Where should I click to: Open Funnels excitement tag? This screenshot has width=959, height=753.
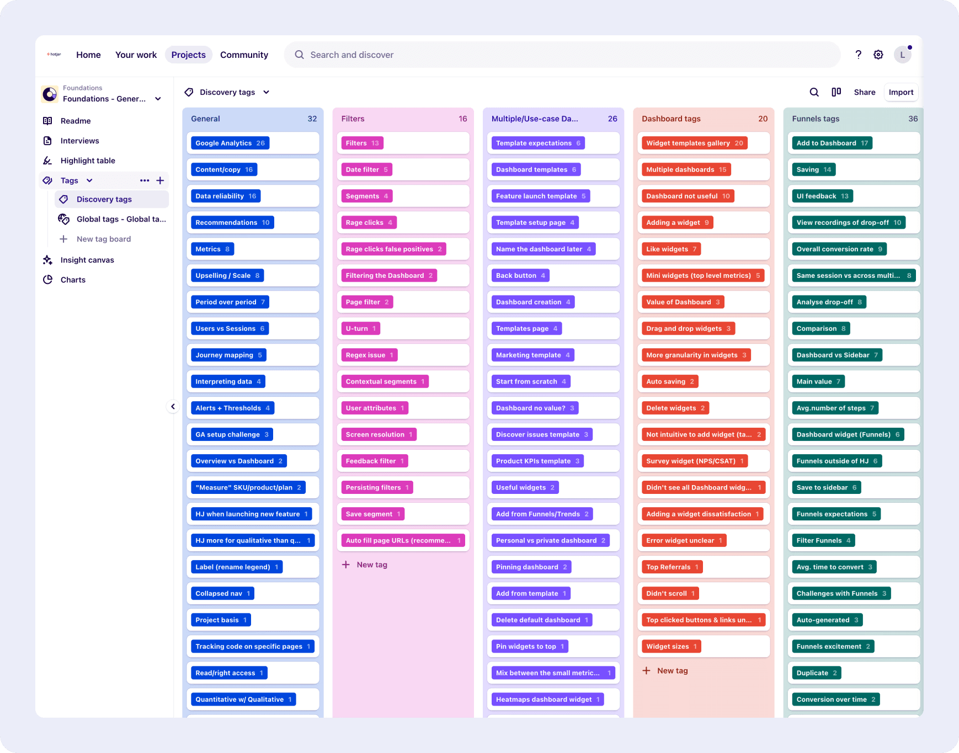tap(833, 646)
